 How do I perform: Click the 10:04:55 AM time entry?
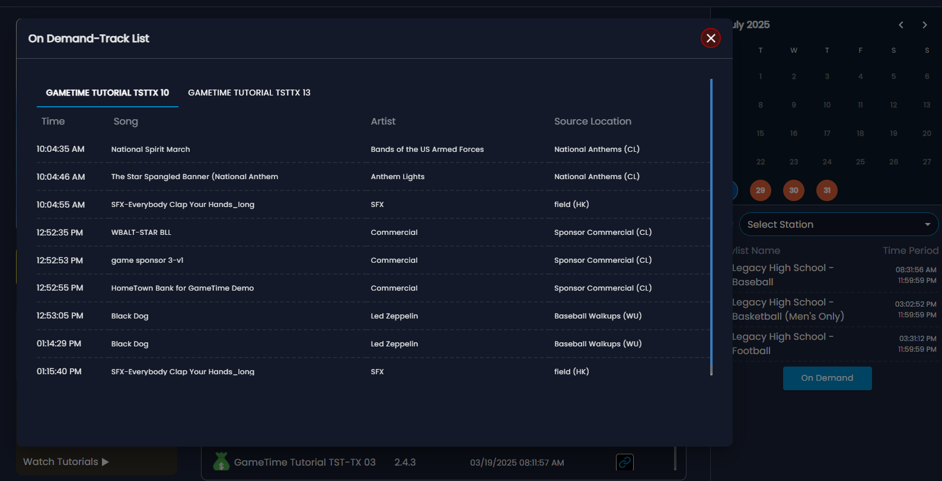click(60, 205)
